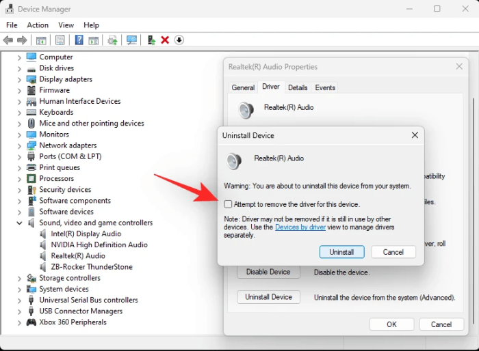Click the Properties sheet toolbar icon
479x351 pixels.
tap(60, 40)
